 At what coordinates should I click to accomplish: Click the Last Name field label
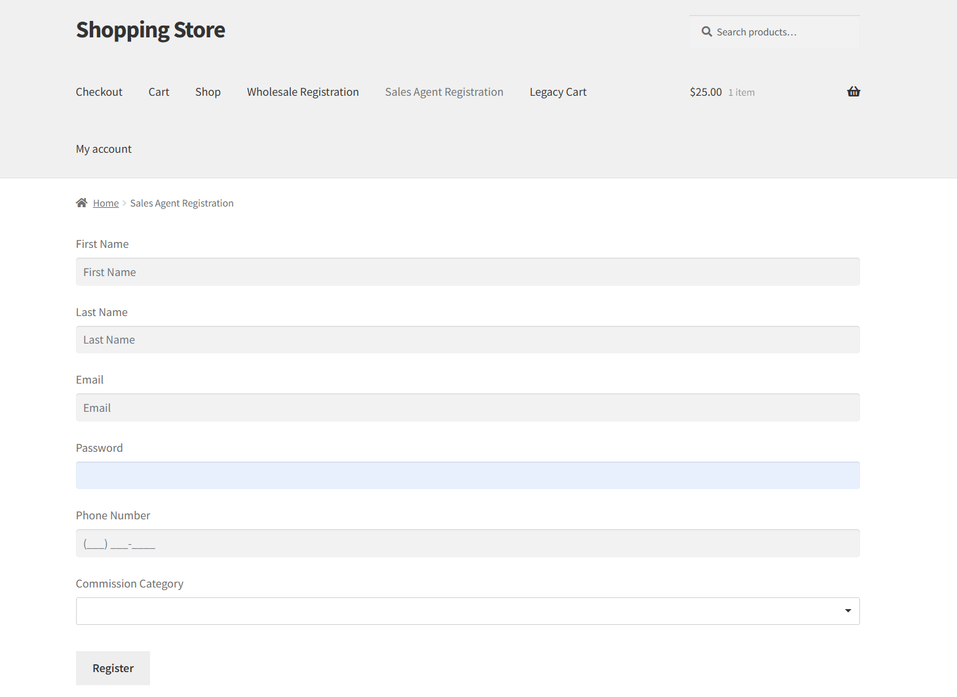pyautogui.click(x=102, y=312)
